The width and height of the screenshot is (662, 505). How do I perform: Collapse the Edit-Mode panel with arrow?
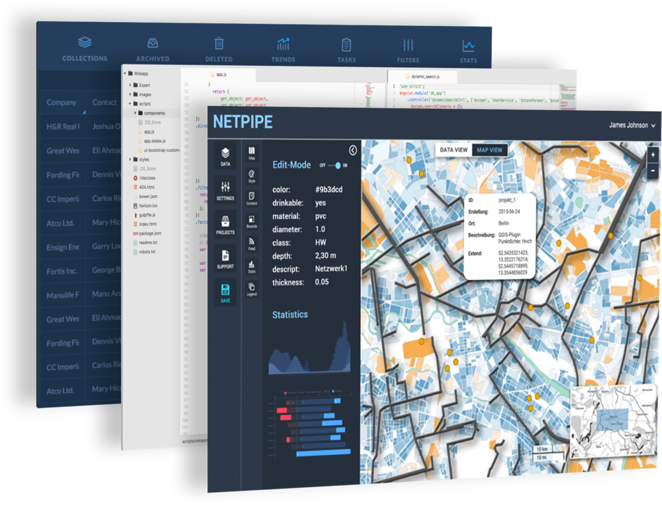353,150
